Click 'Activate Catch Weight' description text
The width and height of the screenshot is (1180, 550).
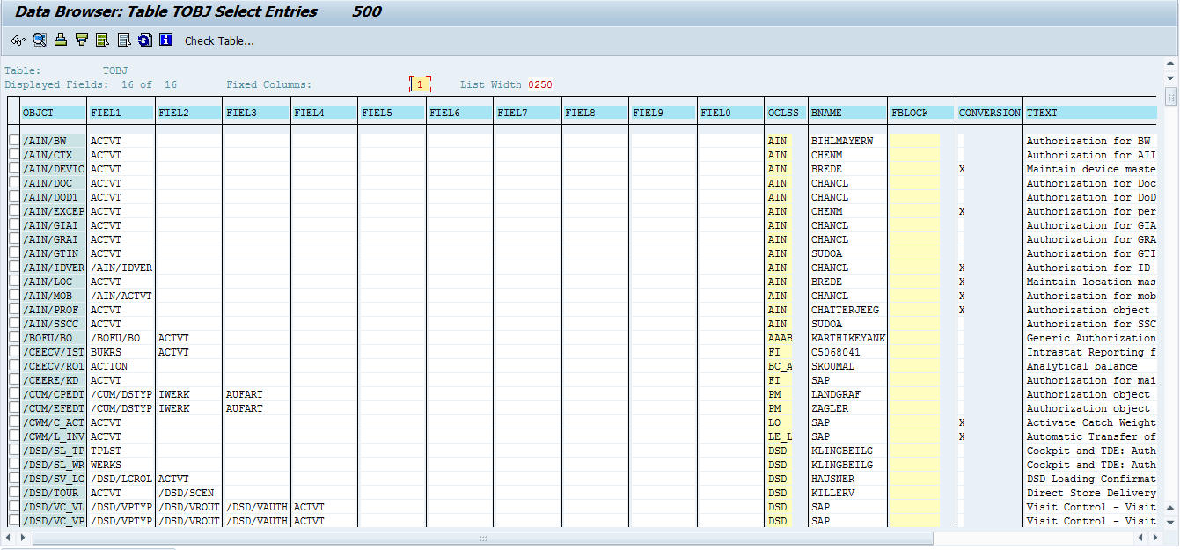click(x=1091, y=422)
